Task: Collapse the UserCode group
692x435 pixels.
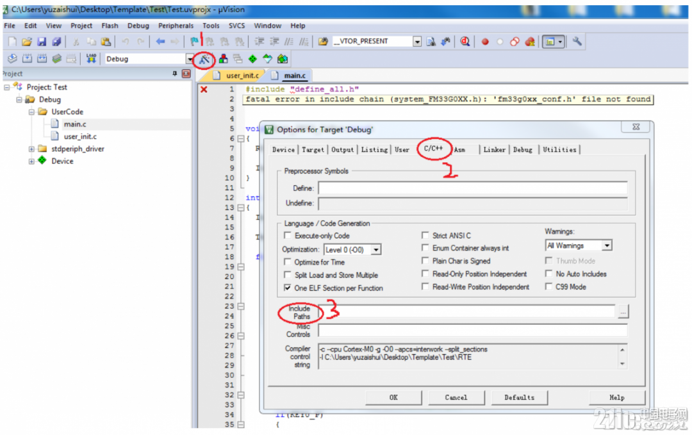Action: (x=31, y=112)
